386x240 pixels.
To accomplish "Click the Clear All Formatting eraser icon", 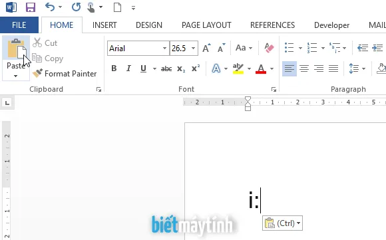I will point(269,48).
